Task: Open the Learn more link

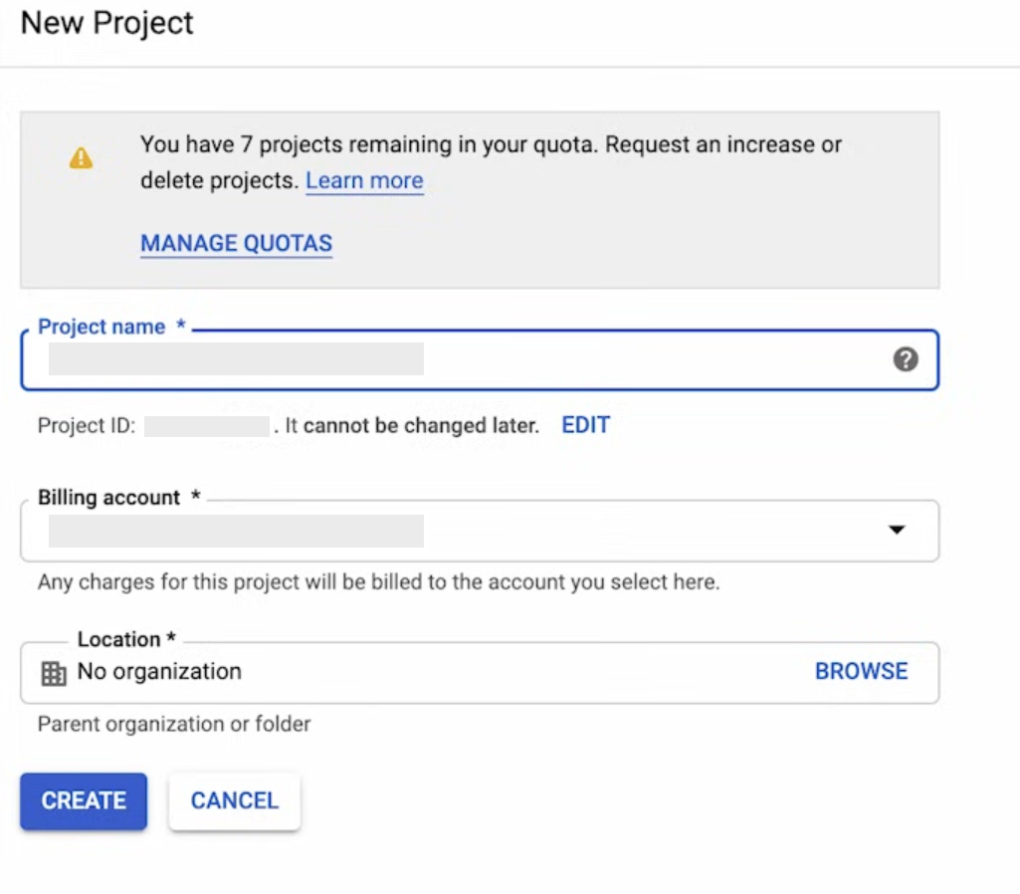Action: pos(364,181)
